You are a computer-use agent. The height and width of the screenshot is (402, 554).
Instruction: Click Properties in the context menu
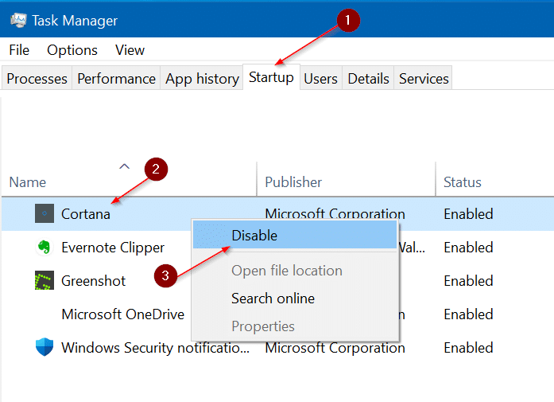point(295,326)
